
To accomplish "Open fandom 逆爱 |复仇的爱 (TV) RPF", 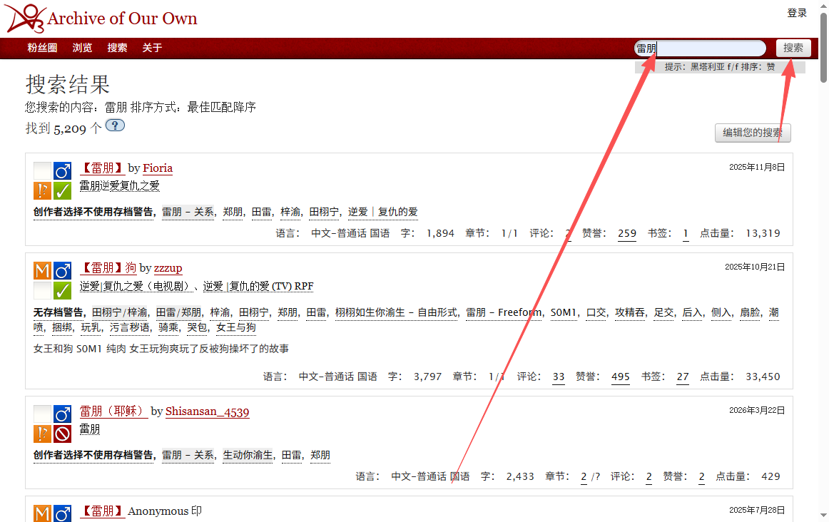I will [258, 286].
